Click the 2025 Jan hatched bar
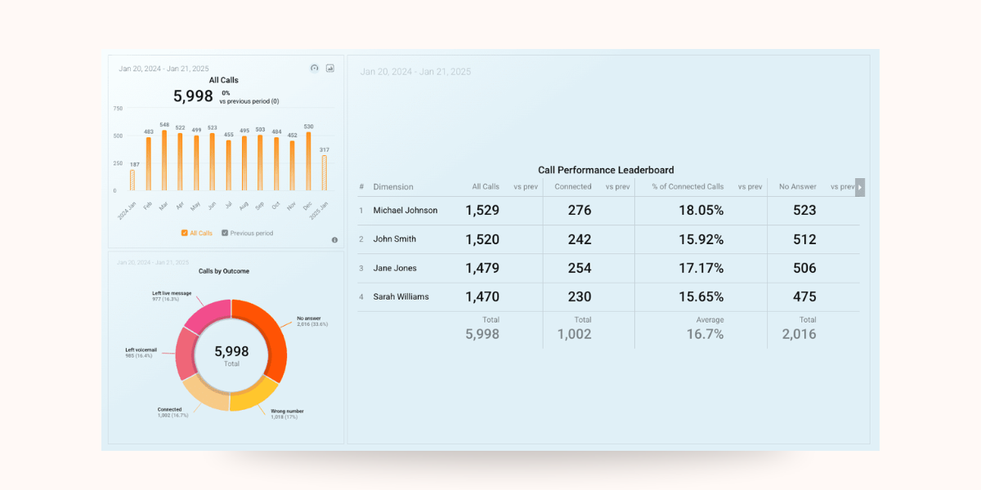Screen dimensions: 981x490 coord(325,173)
